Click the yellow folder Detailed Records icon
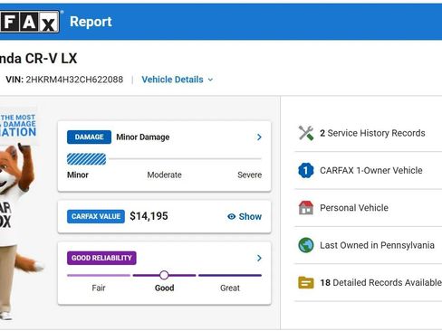The width and height of the screenshot is (442, 331). [306, 282]
